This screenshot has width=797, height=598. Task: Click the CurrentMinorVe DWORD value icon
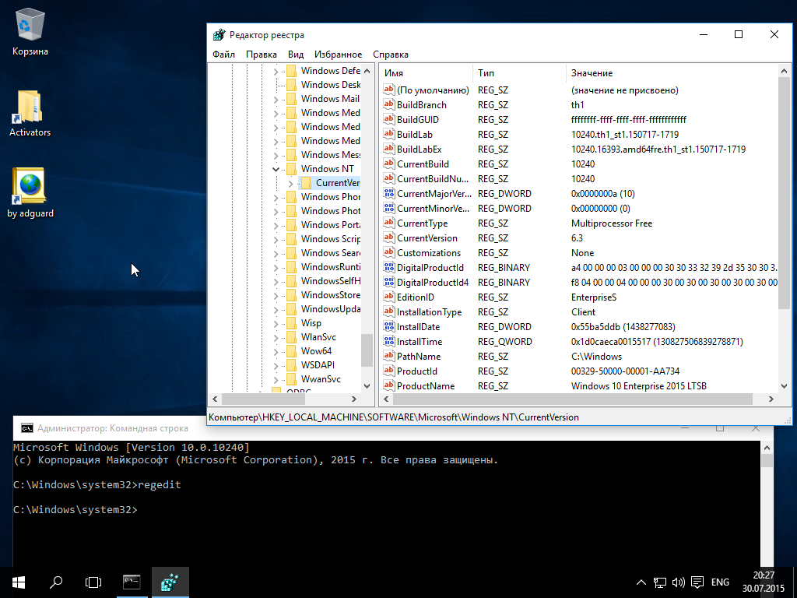click(389, 208)
